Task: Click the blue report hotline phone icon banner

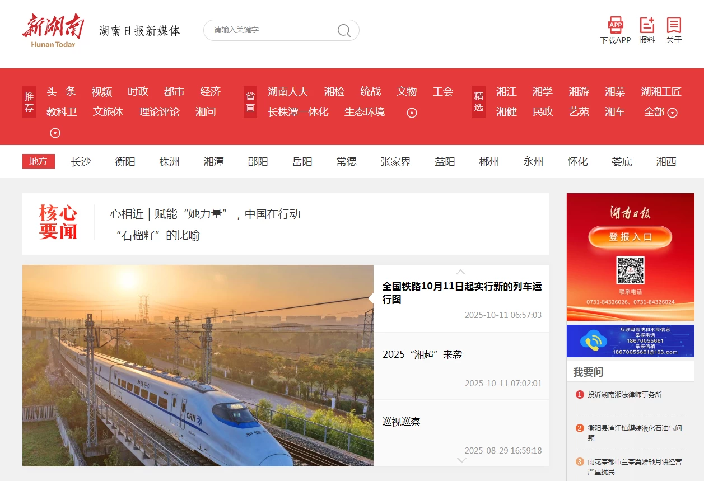Action: [631, 341]
